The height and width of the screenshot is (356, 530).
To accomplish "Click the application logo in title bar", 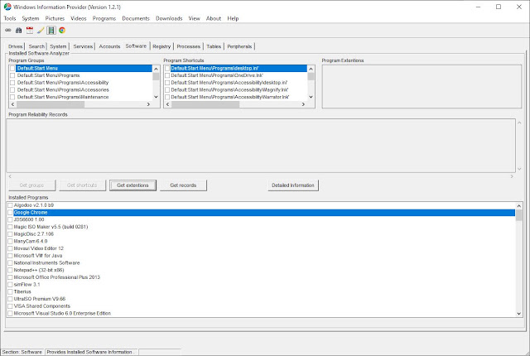I will click(7, 7).
